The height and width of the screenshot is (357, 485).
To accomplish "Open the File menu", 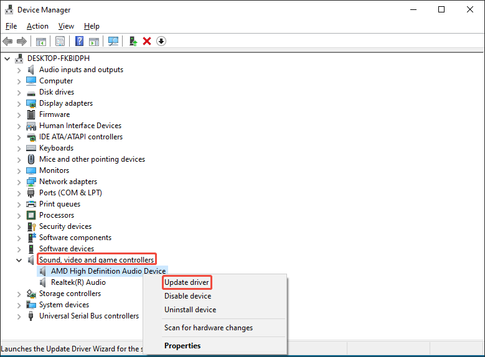I will pyautogui.click(x=11, y=26).
